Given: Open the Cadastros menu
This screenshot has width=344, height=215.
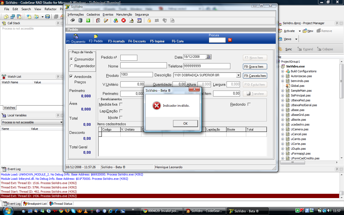Looking at the screenshot, I should [93, 15].
